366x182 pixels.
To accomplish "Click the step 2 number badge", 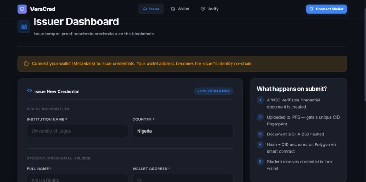I will click(x=260, y=117).
